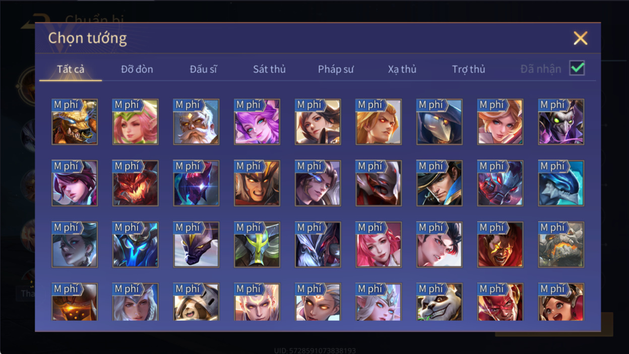
Task: Pick the green-eyed skull mask hero
Action: pyautogui.click(x=561, y=122)
